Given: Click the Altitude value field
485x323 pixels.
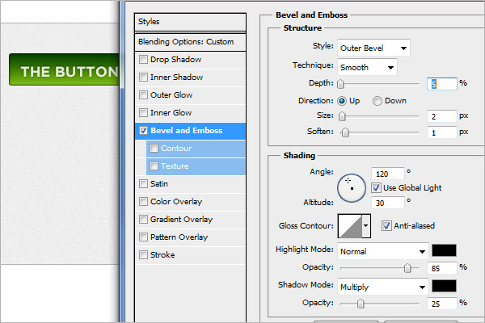Looking at the screenshot, I should [387, 203].
